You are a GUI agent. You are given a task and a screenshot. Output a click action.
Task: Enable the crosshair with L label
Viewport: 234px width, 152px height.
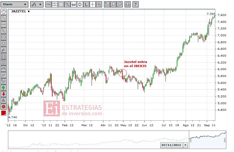tap(99, 4)
